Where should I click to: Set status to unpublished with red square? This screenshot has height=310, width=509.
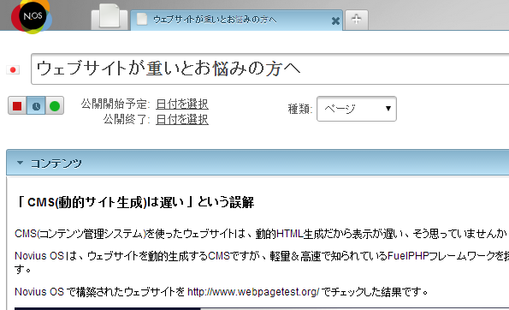point(17,105)
